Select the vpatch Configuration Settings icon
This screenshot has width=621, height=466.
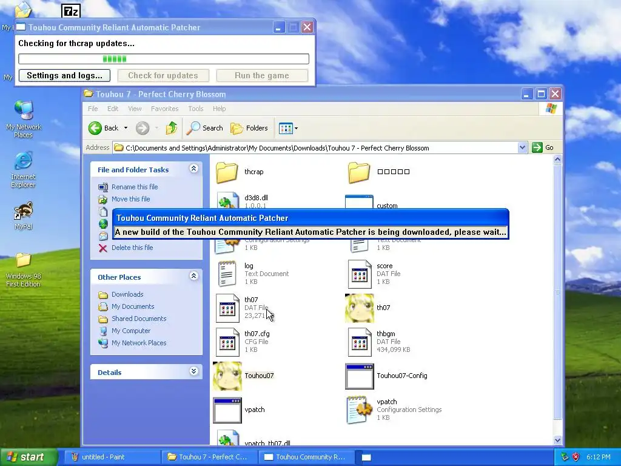point(359,410)
